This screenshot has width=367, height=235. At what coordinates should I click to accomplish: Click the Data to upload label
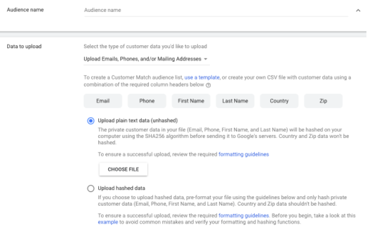pos(24,47)
